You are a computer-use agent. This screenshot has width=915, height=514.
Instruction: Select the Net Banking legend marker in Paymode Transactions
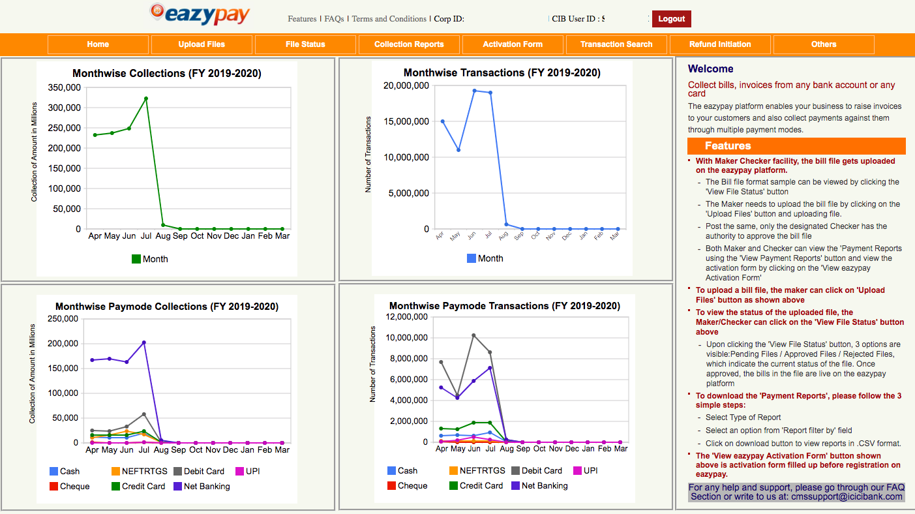[517, 486]
